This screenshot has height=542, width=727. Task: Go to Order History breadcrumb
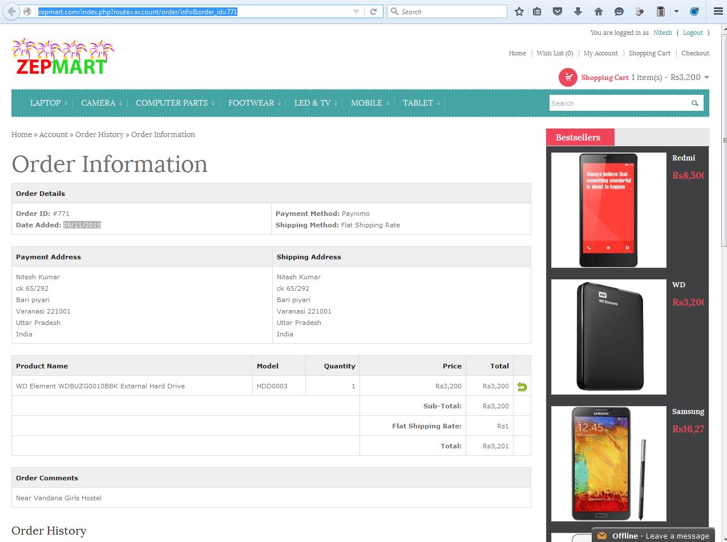(99, 135)
